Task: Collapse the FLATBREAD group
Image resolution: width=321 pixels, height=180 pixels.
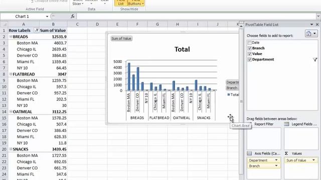Action: [x=11, y=74]
